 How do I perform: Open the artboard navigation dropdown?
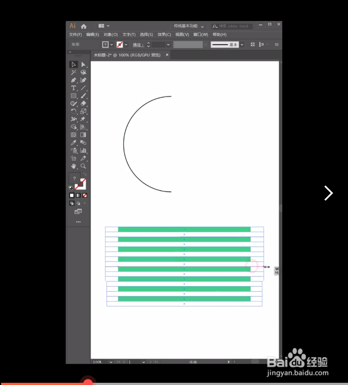pyautogui.click(x=144, y=362)
